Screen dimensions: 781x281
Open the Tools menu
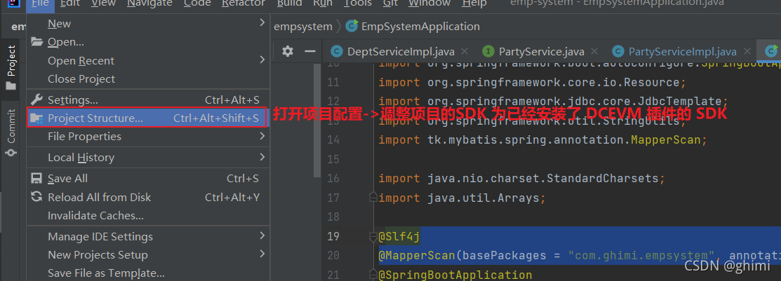pos(358,4)
